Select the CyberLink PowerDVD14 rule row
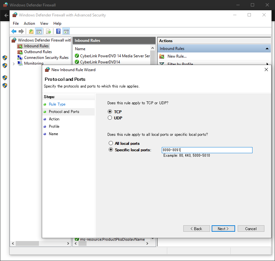275x261 pixels. [x=100, y=62]
